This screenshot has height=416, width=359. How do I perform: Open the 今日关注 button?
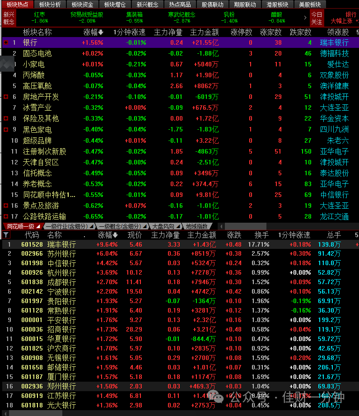tap(317, 18)
